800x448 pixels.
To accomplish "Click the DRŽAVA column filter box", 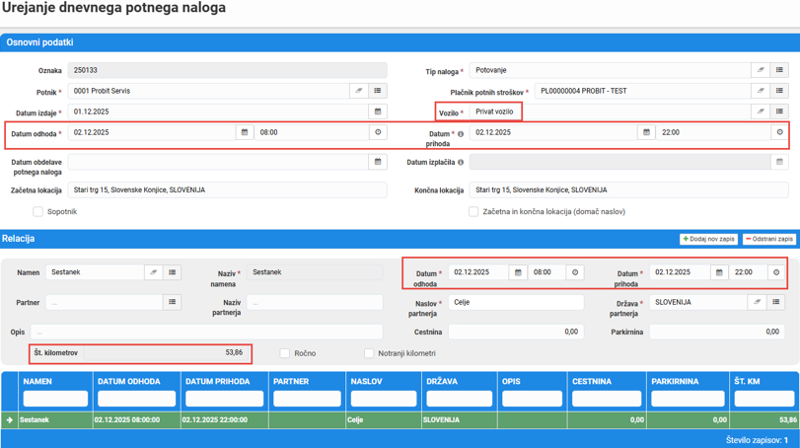I will tap(459, 399).
